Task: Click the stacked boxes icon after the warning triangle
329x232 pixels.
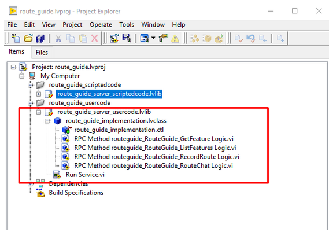Action: coord(194,38)
